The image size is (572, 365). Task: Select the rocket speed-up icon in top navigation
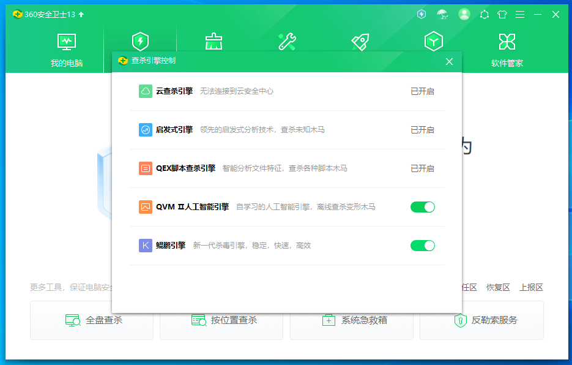(x=360, y=42)
